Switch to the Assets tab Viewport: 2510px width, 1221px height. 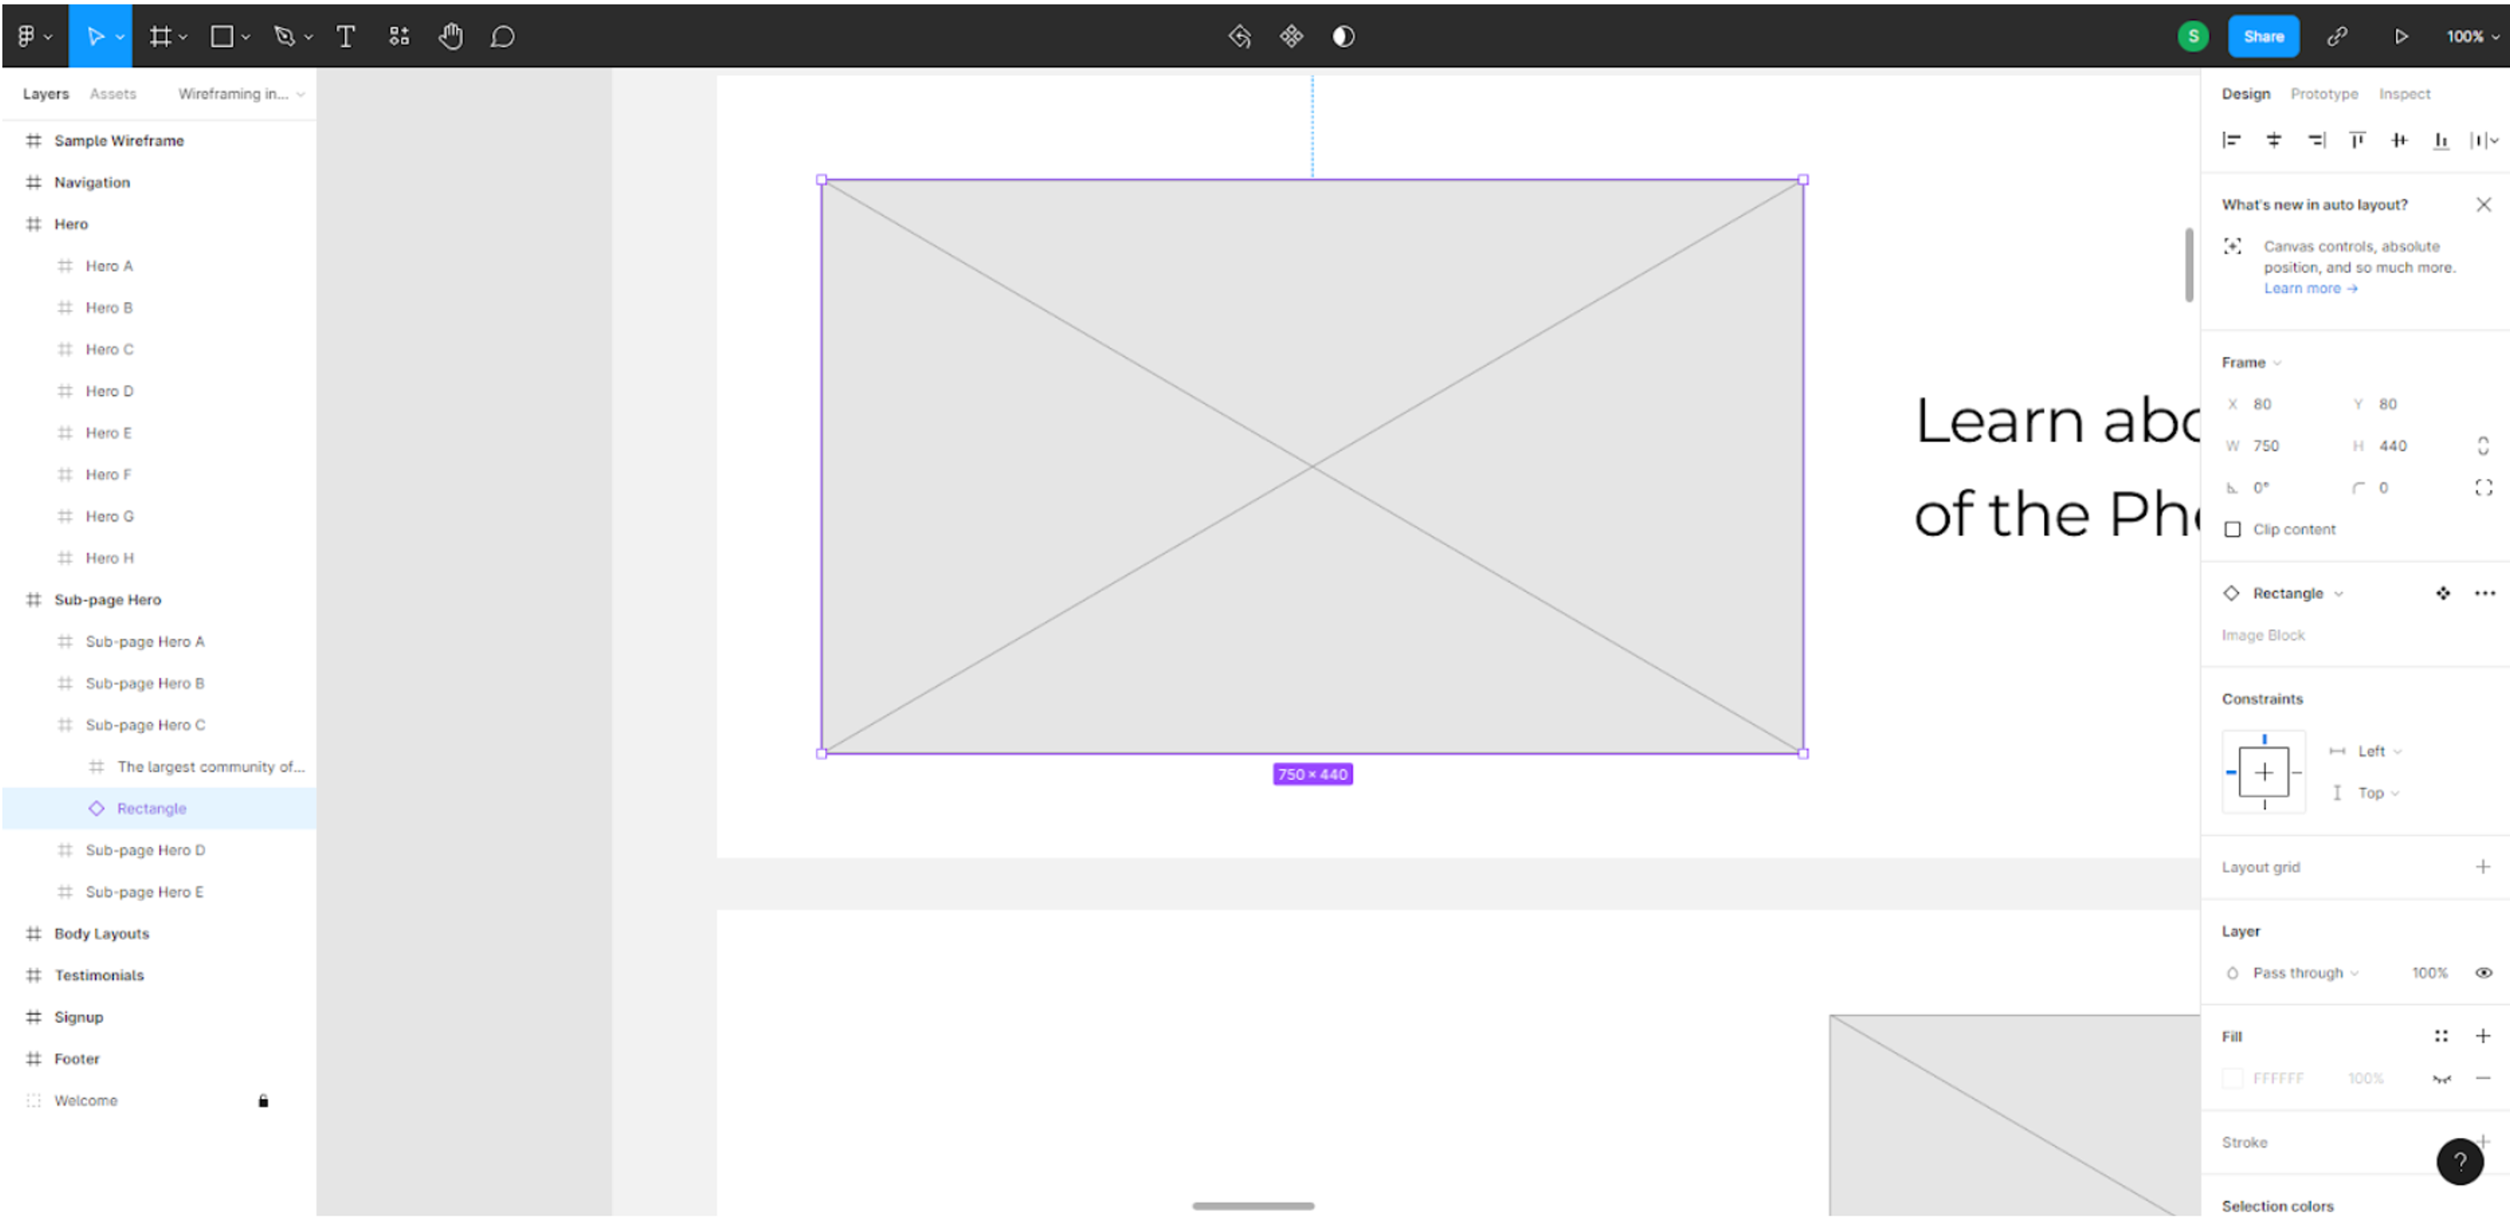[x=113, y=93]
